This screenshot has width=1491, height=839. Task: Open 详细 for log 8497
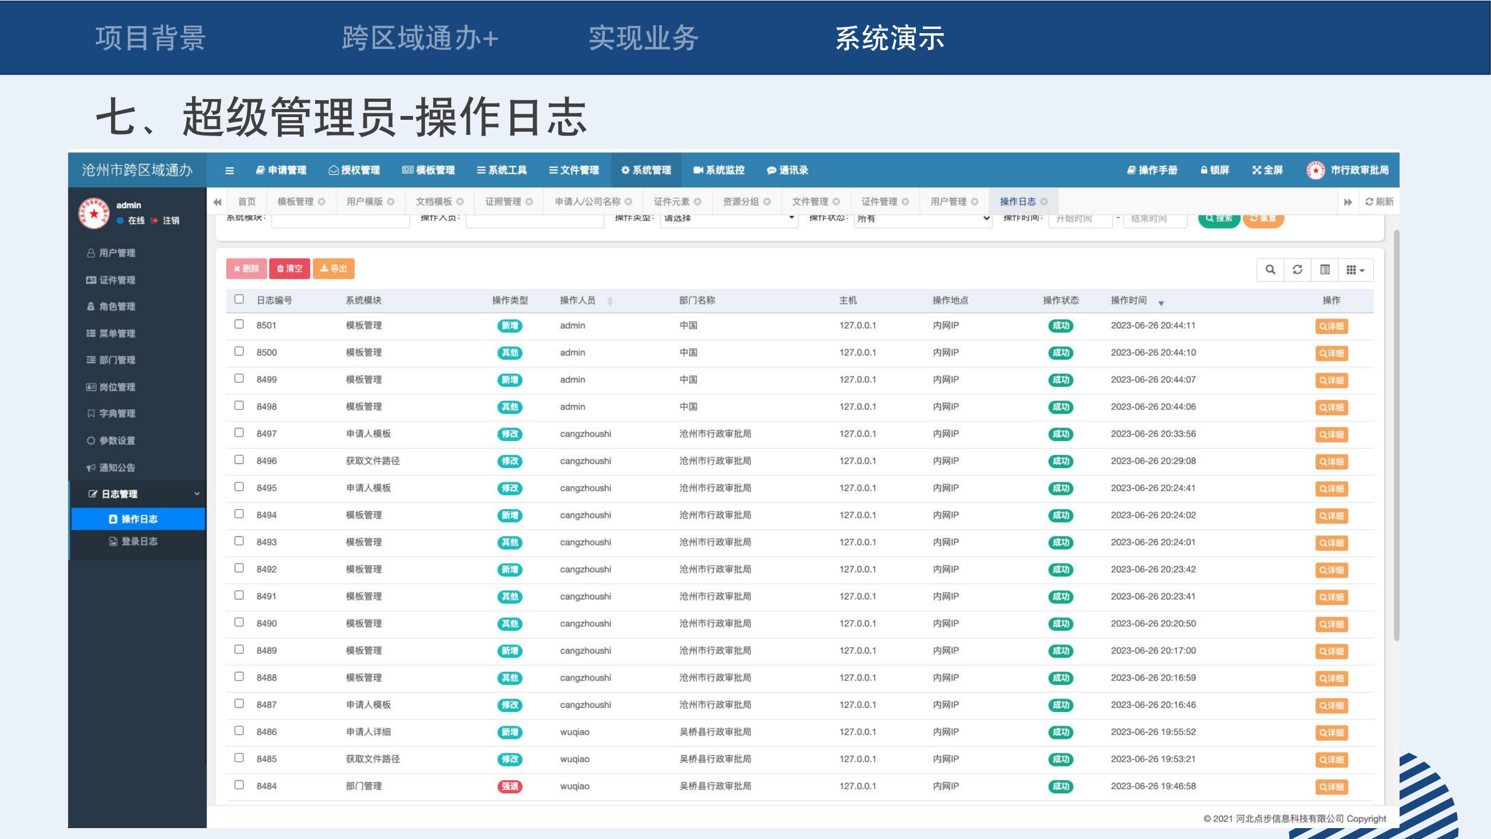(x=1331, y=434)
